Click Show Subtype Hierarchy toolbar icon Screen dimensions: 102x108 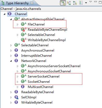point(75,3)
